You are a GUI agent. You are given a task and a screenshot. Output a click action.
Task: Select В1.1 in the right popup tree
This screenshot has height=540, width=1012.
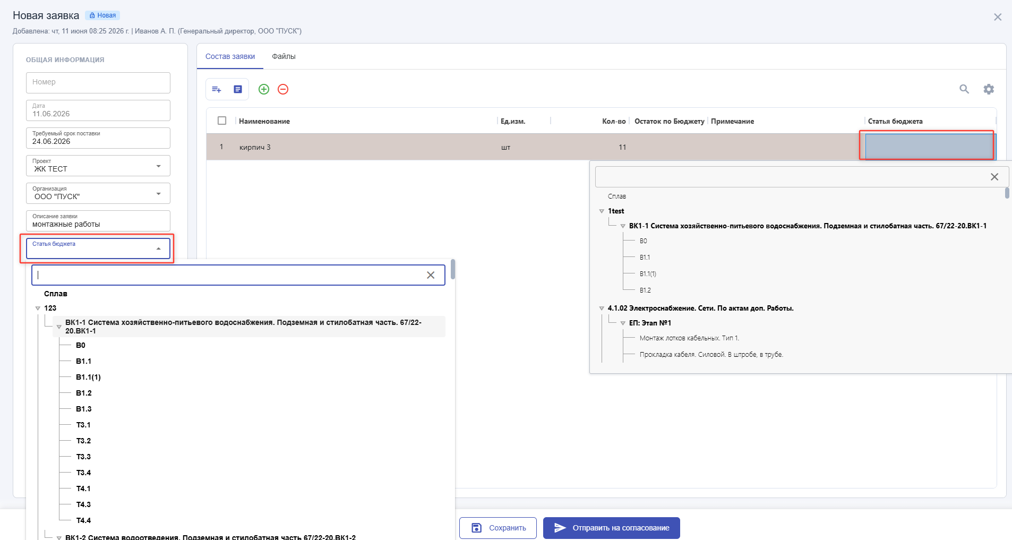point(645,258)
